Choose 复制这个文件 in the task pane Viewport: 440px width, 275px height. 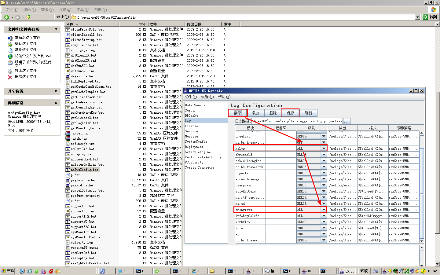pos(26,50)
